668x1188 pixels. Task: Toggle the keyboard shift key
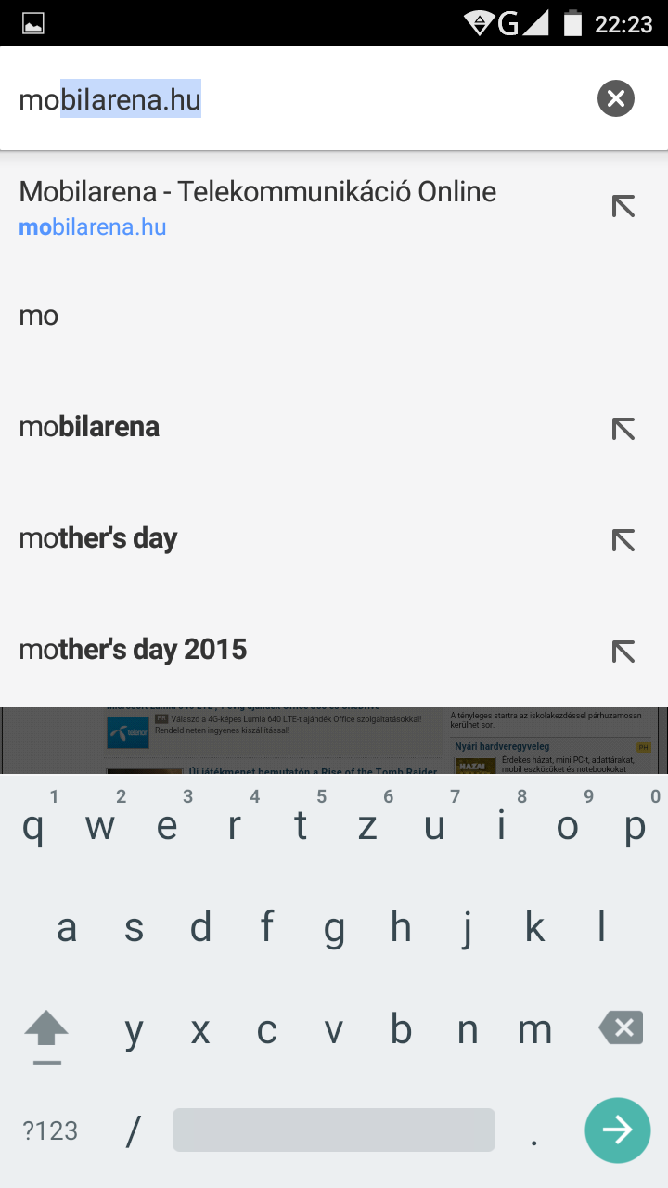[46, 1032]
